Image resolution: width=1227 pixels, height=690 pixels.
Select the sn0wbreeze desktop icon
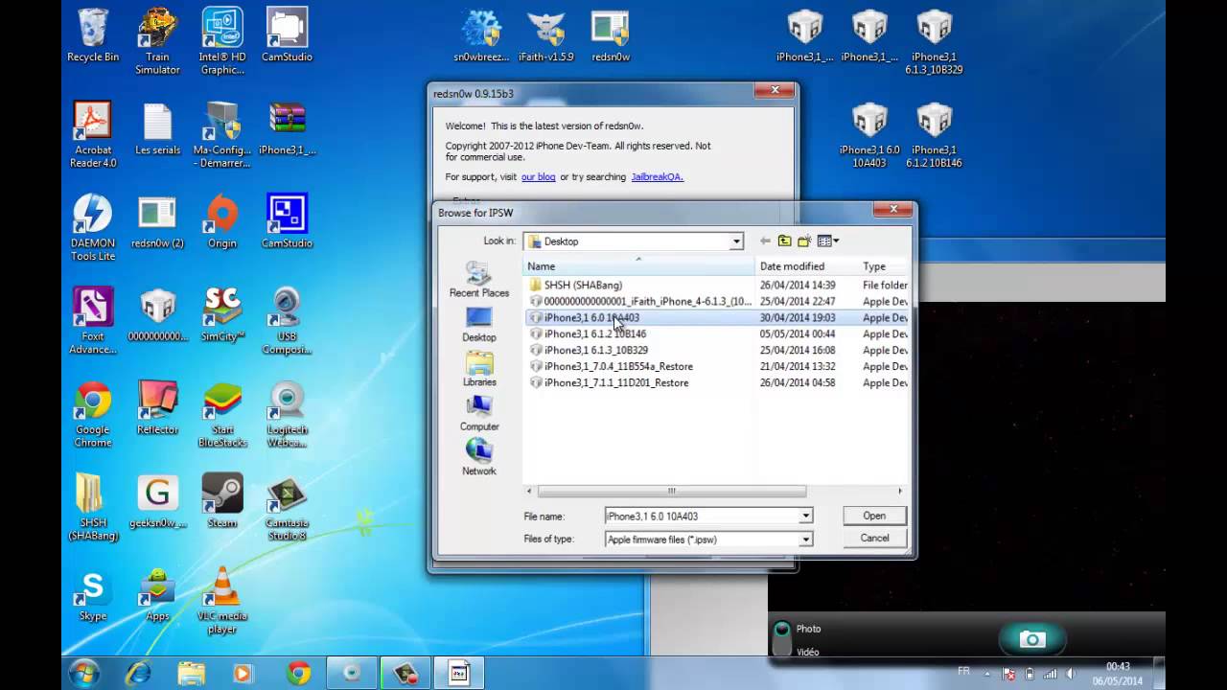pyautogui.click(x=481, y=36)
